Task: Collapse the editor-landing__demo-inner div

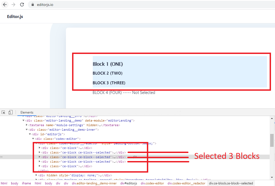Action: pyautogui.click(x=27, y=130)
